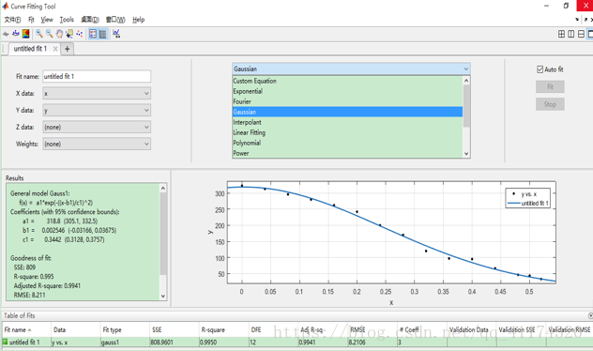Click the R-square column header

coord(224,329)
